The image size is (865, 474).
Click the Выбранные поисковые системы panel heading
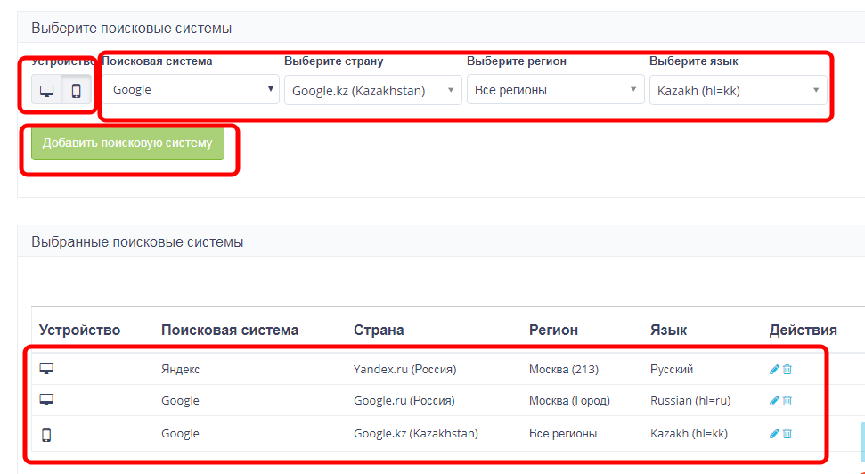137,241
